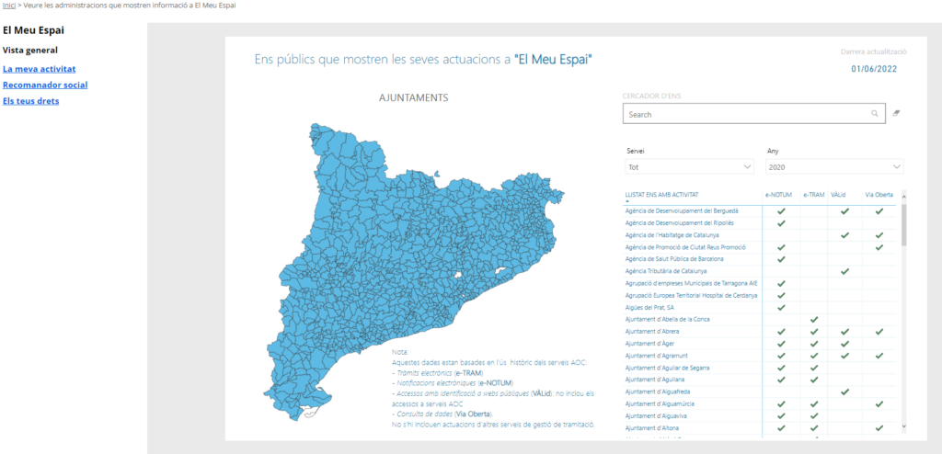
Task: Go to Els teus drets page
Action: click(31, 101)
